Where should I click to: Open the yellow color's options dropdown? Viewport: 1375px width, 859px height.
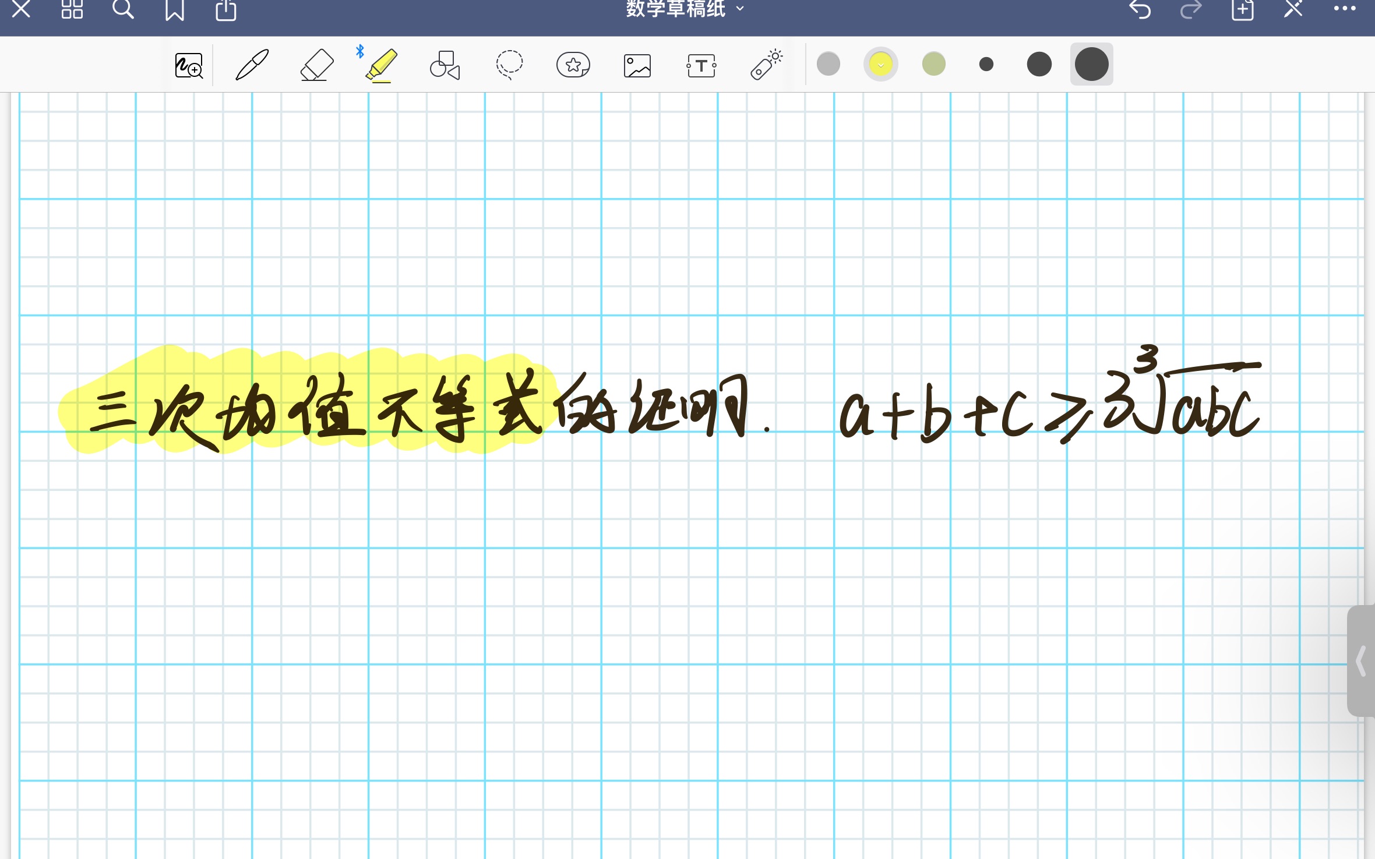click(x=880, y=64)
